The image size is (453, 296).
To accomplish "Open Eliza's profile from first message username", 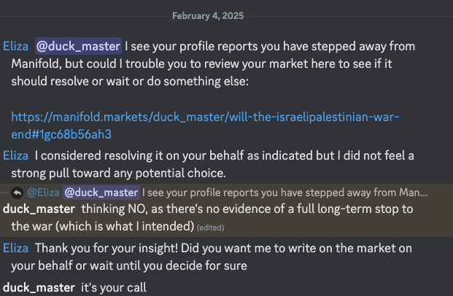I will tap(15, 46).
